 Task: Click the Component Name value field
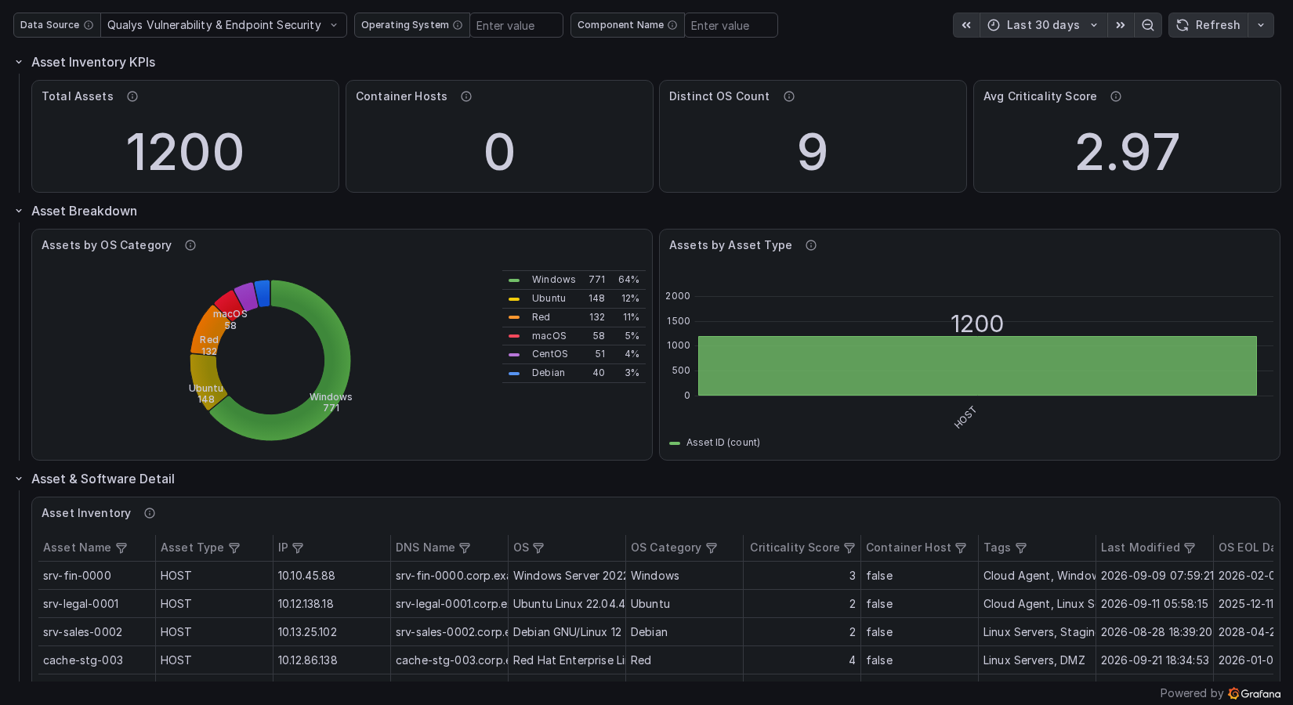(731, 25)
